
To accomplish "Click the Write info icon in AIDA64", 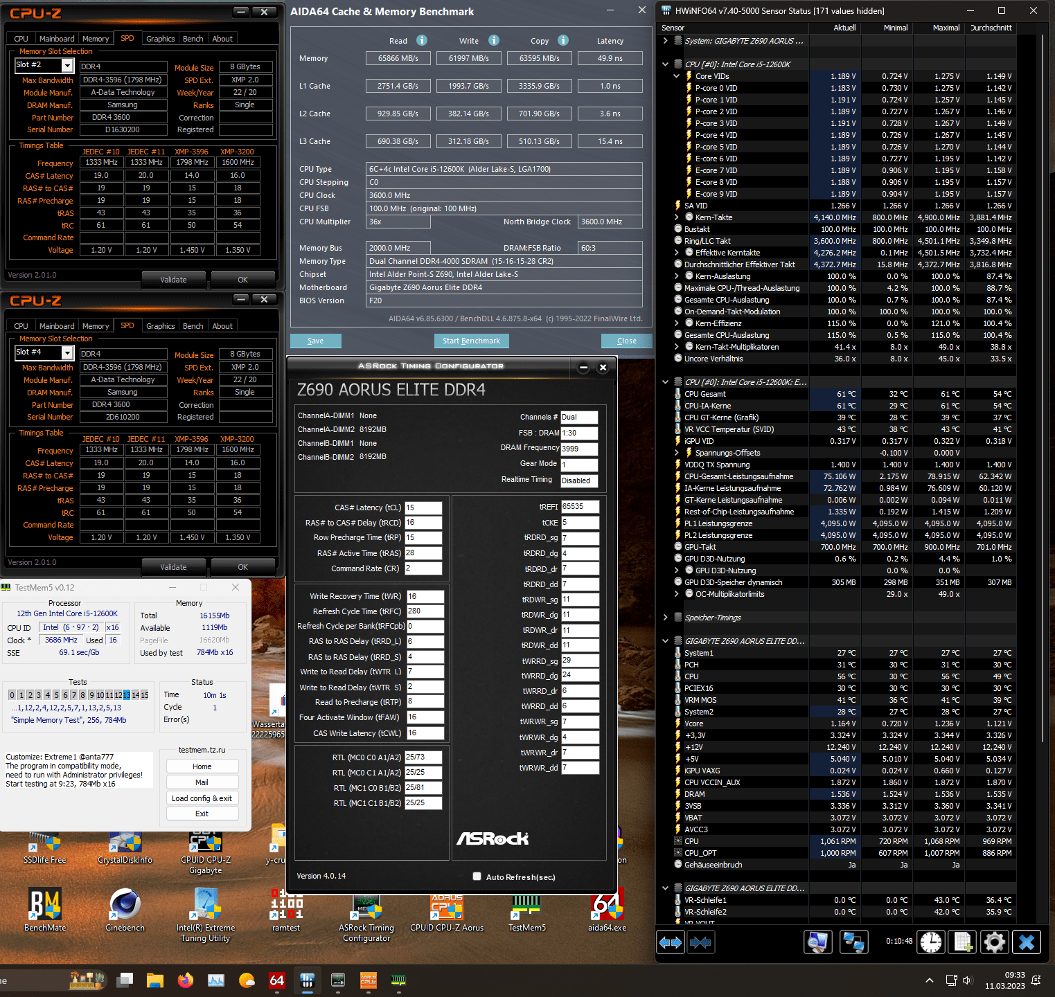I will click(494, 40).
